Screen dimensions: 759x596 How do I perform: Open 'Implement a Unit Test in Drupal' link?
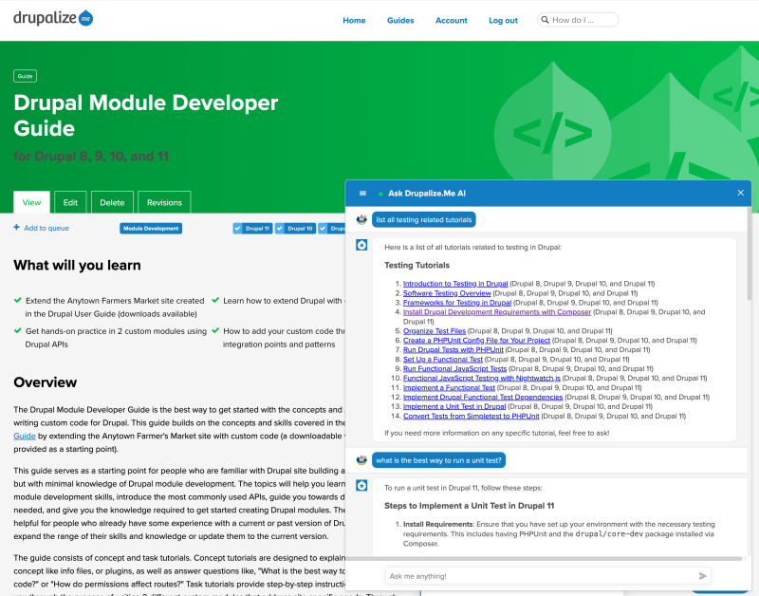point(454,406)
